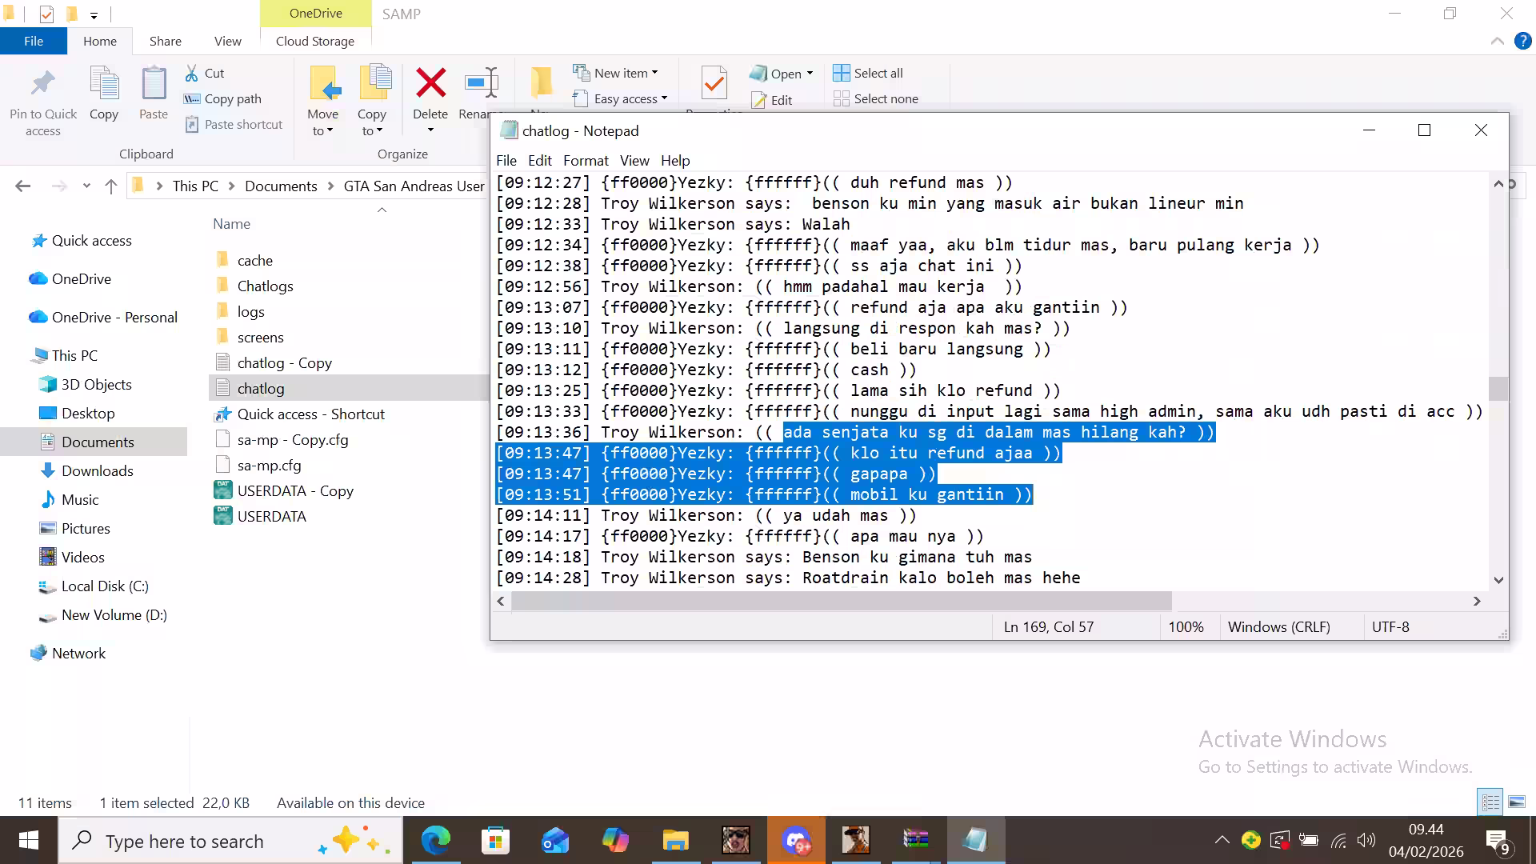Open Microsoft Edge from the taskbar
The width and height of the screenshot is (1536, 864).
(436, 841)
